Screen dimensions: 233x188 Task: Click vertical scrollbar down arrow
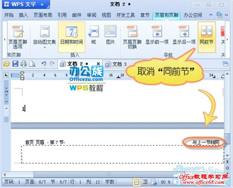[227, 155]
